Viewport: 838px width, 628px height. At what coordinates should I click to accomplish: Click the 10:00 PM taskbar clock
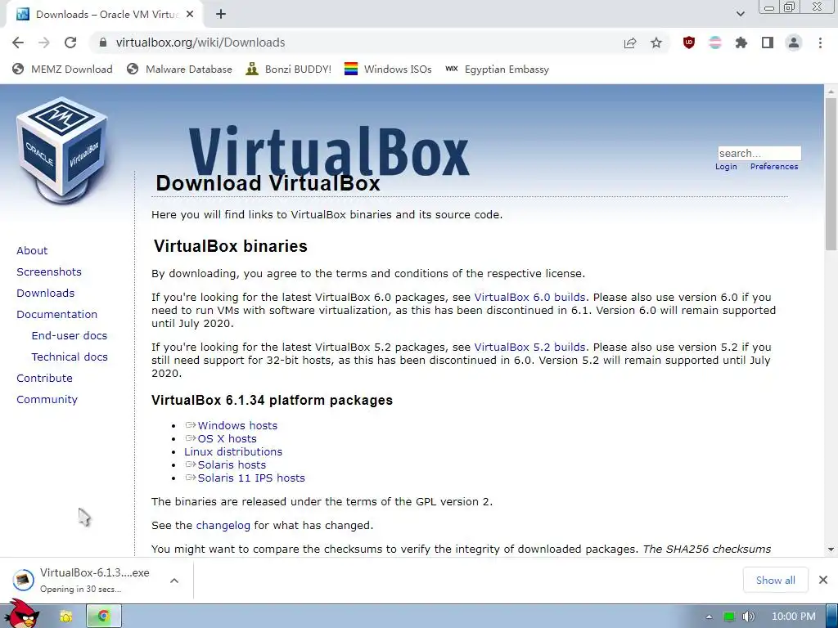tap(794, 617)
